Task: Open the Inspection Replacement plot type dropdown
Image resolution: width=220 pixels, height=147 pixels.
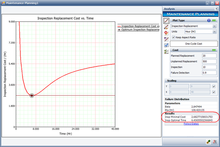Action: (x=214, y=26)
